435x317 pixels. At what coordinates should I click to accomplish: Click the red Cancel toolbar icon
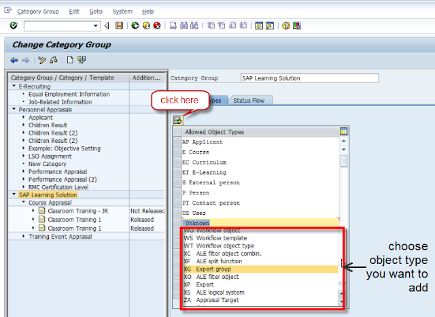pos(157,26)
